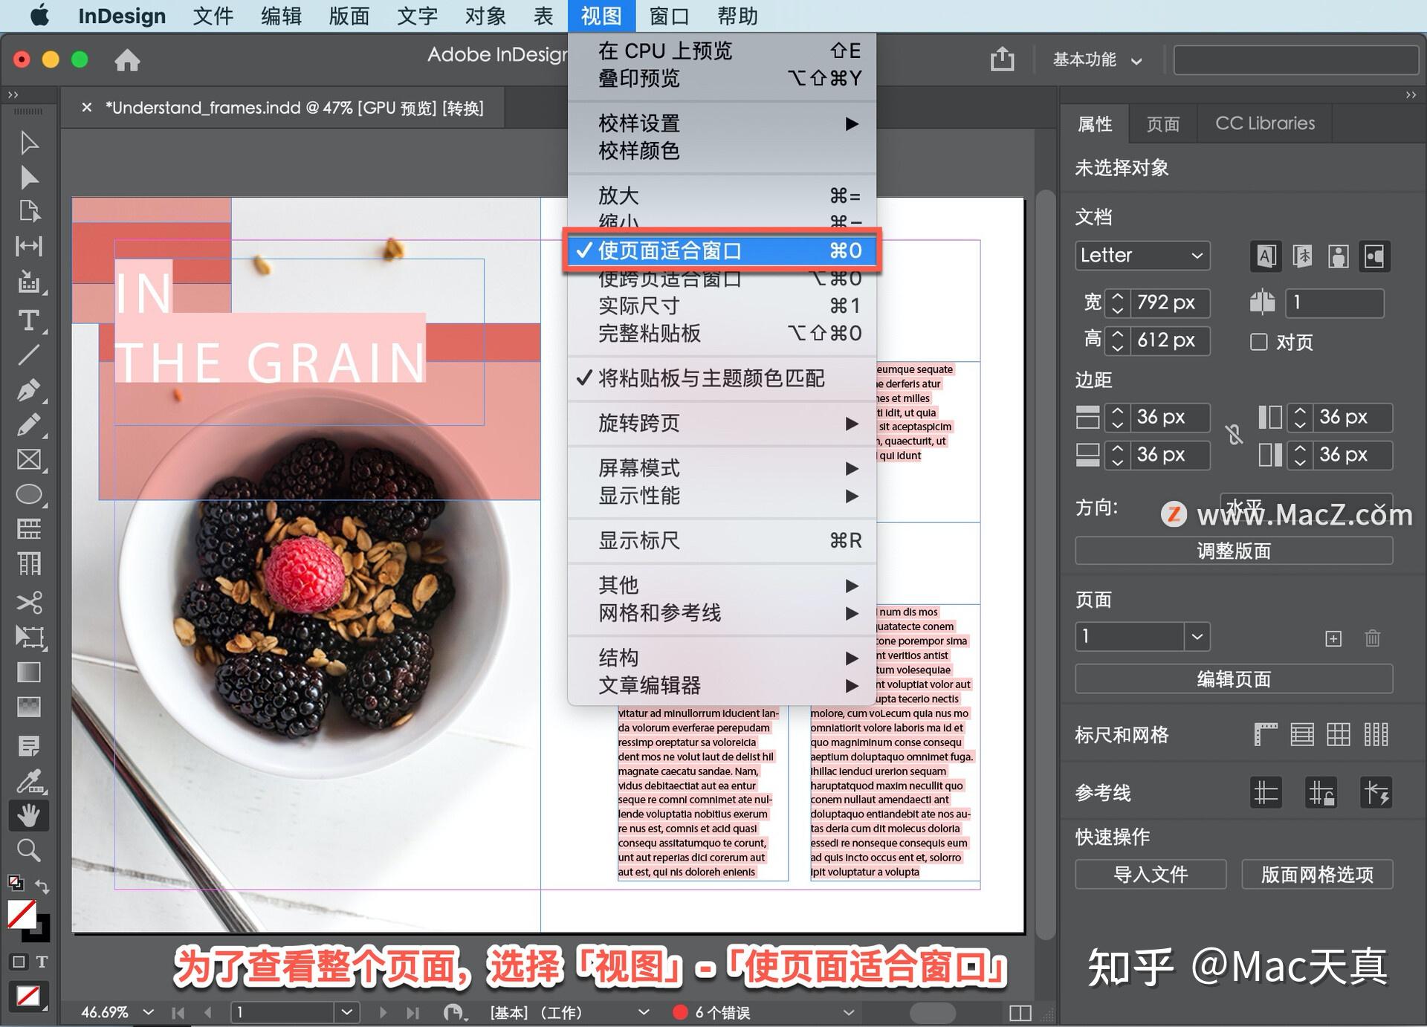Select the Rectangle Frame tool
Image resolution: width=1427 pixels, height=1027 pixels.
point(30,459)
